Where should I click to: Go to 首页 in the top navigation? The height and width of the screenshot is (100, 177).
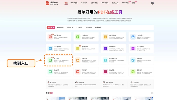tap(66, 3)
